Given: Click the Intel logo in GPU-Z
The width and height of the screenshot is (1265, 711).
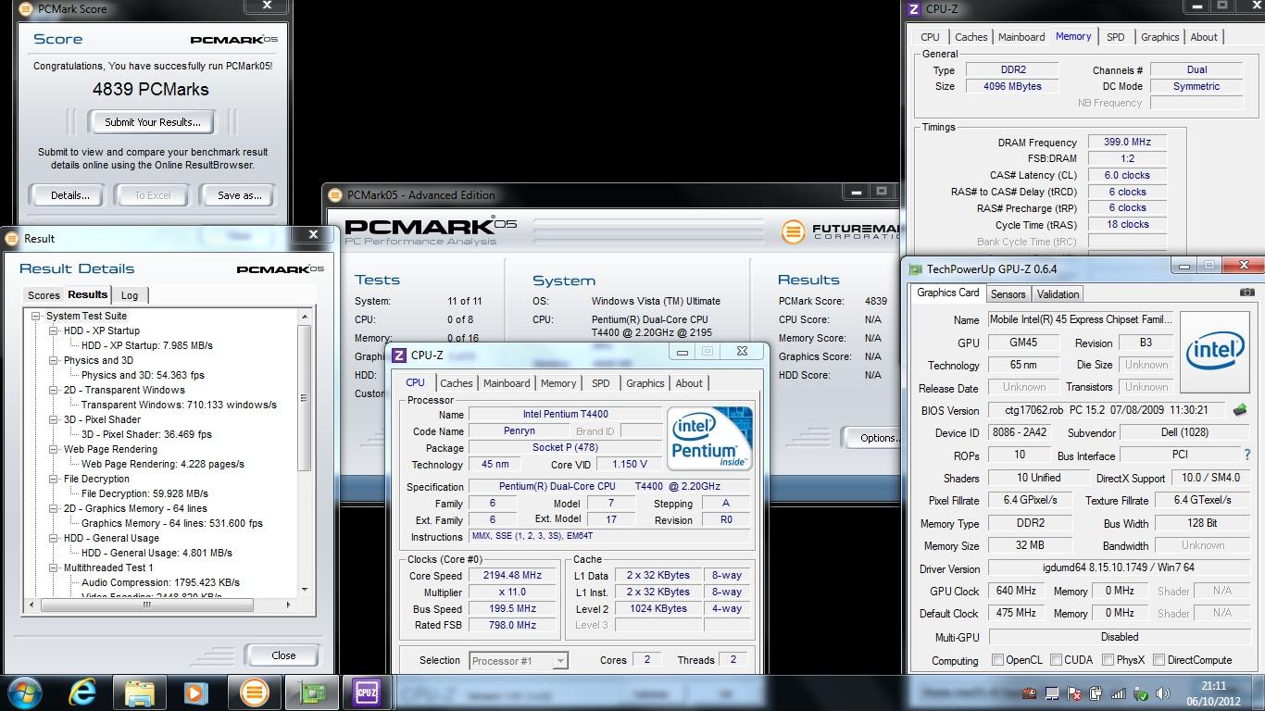Looking at the screenshot, I should click(x=1214, y=351).
